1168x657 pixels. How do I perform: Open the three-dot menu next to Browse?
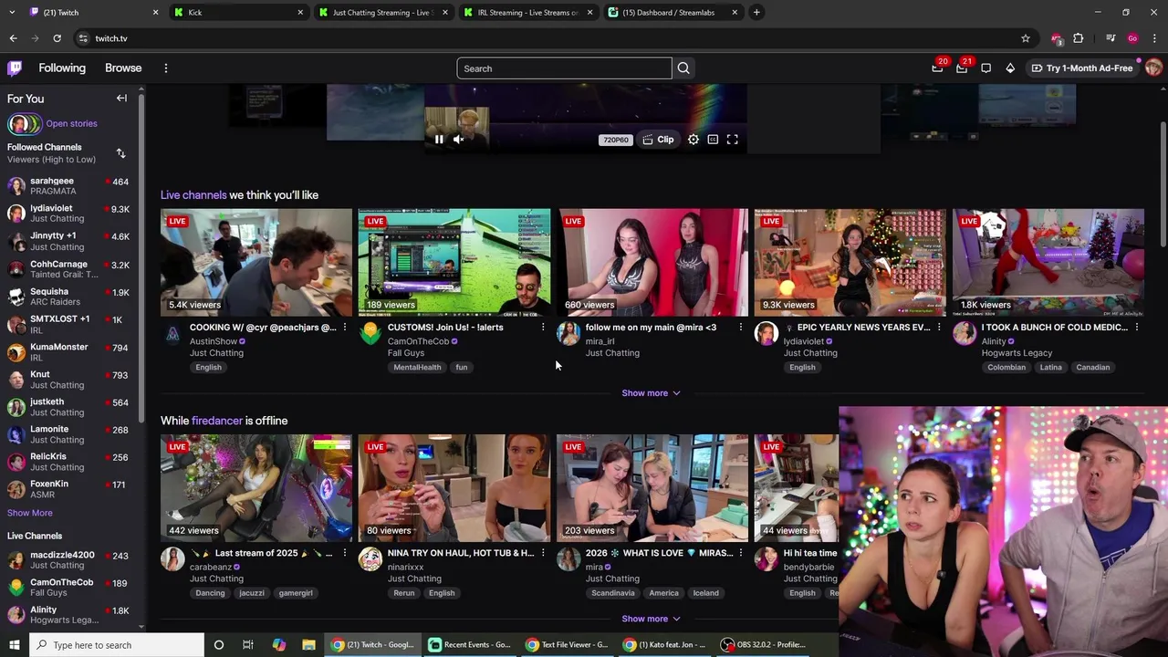(166, 68)
